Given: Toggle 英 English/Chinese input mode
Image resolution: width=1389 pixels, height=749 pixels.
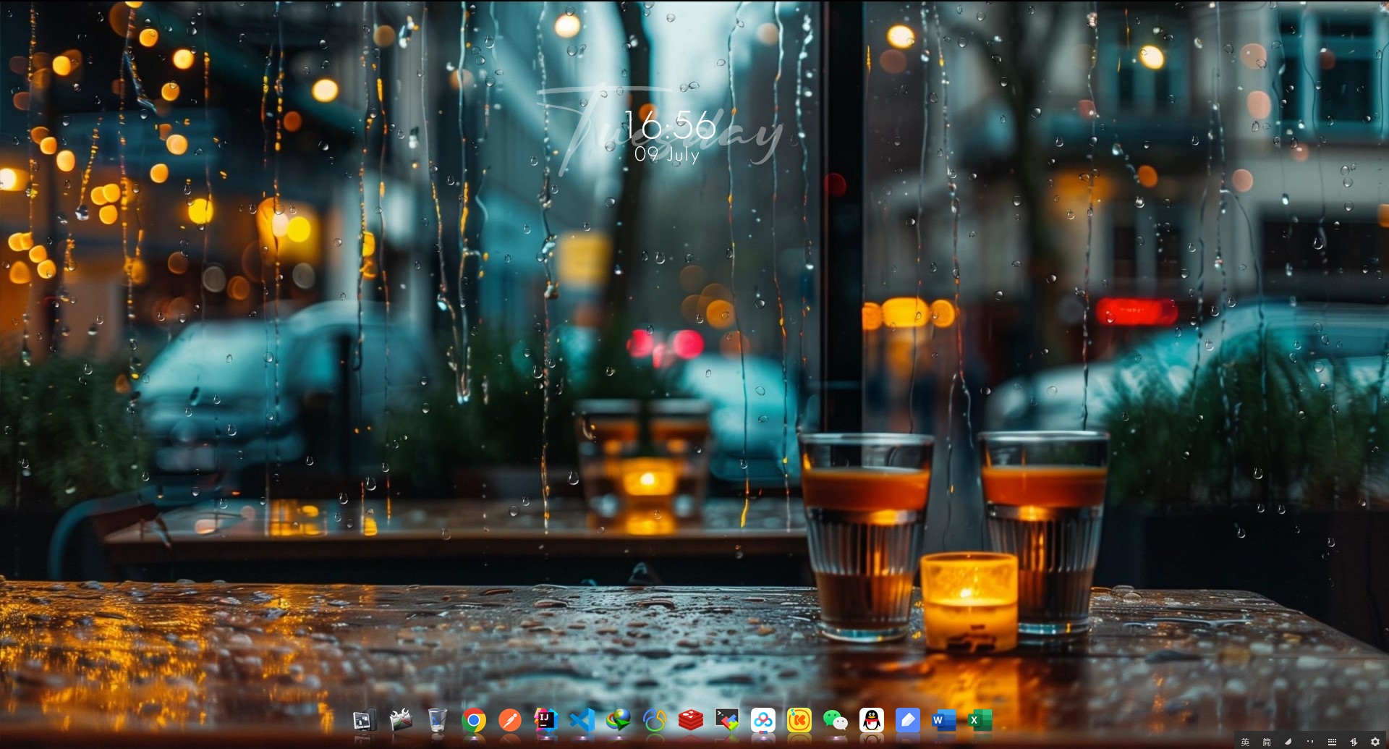Looking at the screenshot, I should point(1245,742).
